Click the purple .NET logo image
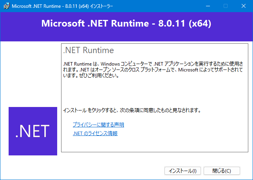The height and width of the screenshot is (180, 253). pyautogui.click(x=33, y=131)
